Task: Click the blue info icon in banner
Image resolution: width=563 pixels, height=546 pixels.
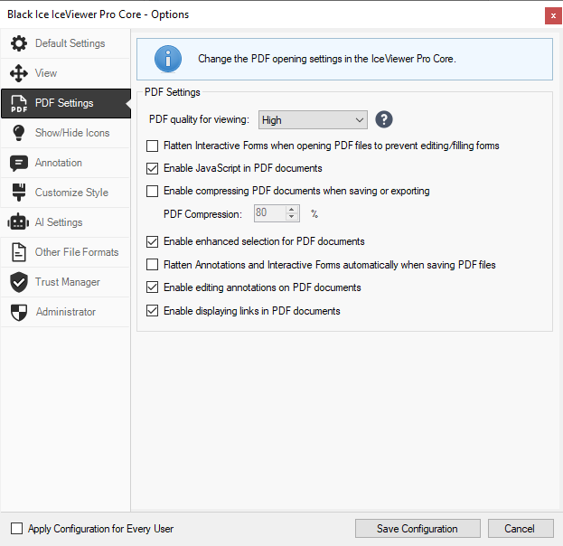Action: coord(168,59)
